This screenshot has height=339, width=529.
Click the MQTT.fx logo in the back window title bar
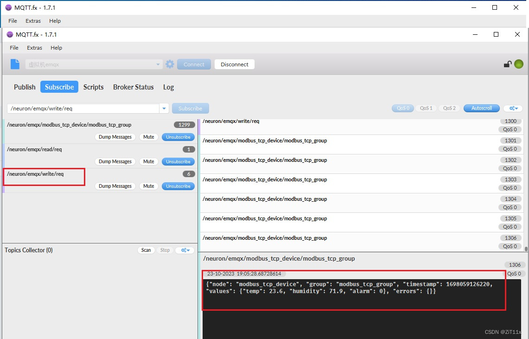click(x=8, y=7)
